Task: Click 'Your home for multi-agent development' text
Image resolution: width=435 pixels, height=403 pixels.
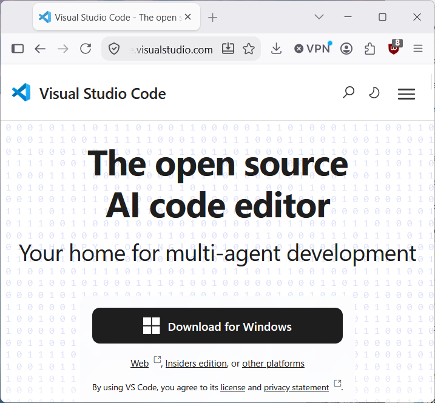Action: point(217,254)
